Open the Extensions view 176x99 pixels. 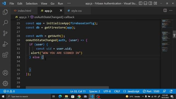(5, 55)
